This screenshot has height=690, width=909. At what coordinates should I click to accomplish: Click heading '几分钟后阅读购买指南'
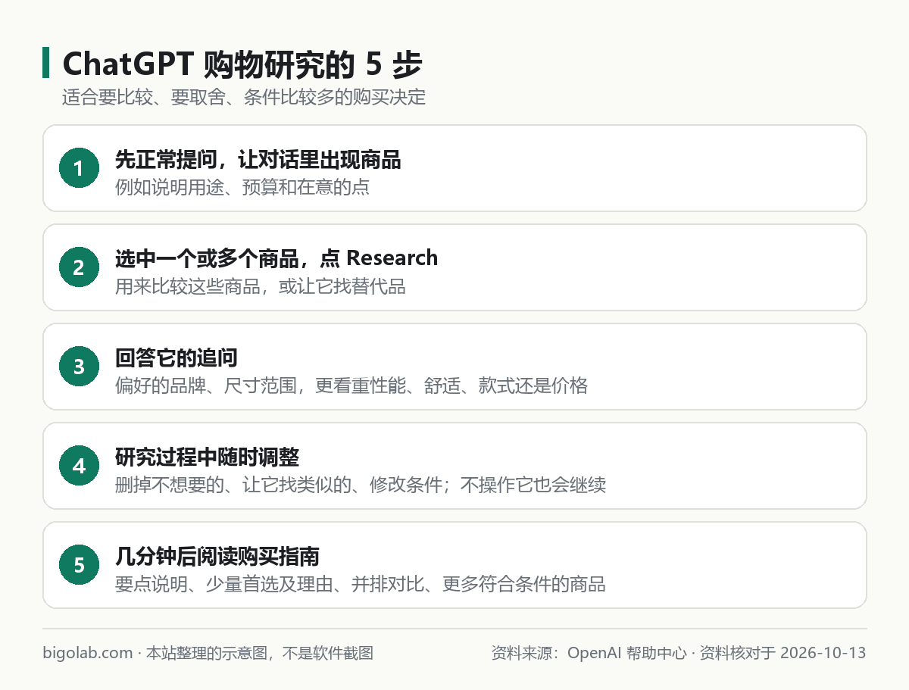(217, 557)
